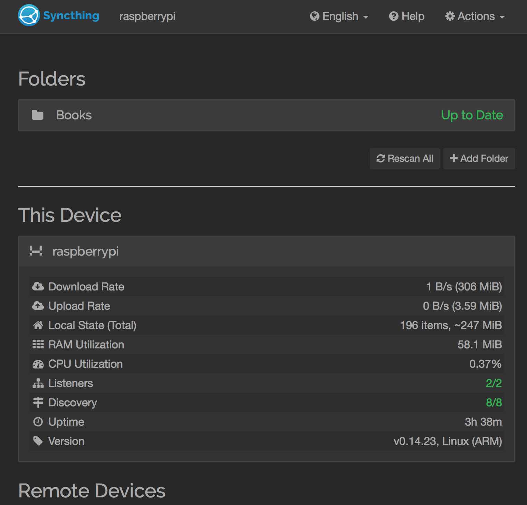Viewport: 527px width, 505px height.
Task: Click the version value v0.14.23, Linux (ARM)
Action: click(448, 441)
